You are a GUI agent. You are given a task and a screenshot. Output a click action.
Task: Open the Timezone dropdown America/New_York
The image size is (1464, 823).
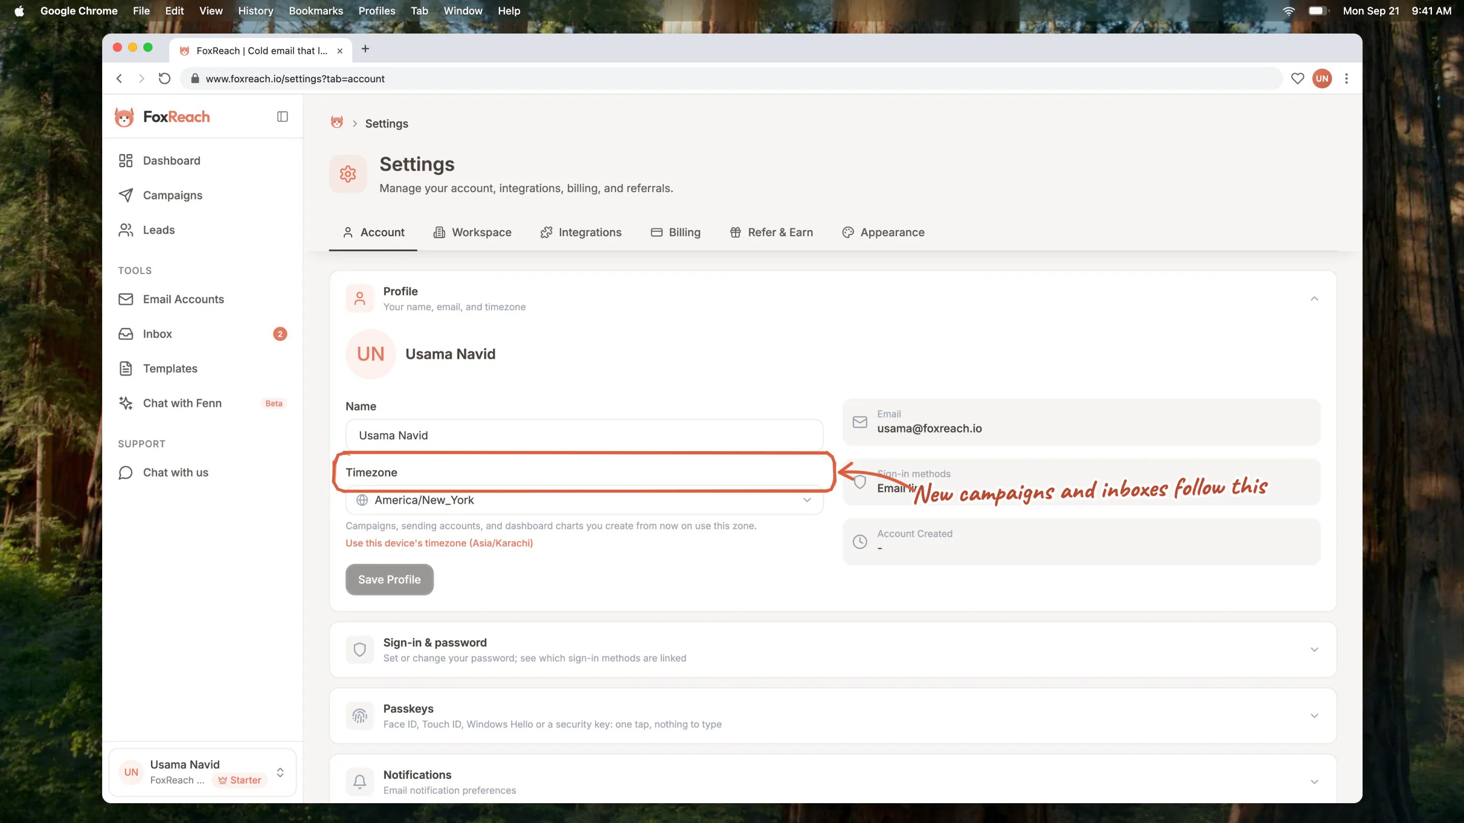[584, 500]
